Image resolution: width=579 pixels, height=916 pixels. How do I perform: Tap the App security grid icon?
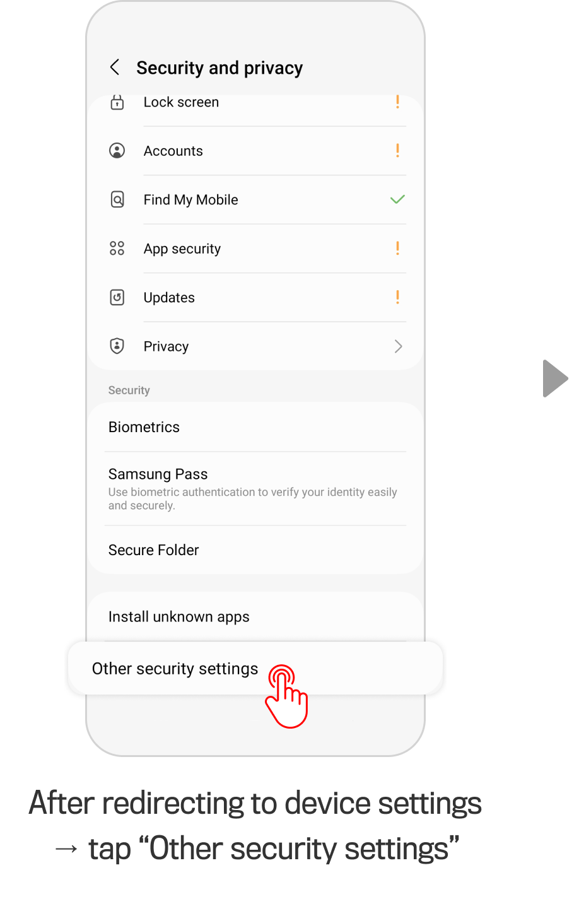click(x=117, y=249)
